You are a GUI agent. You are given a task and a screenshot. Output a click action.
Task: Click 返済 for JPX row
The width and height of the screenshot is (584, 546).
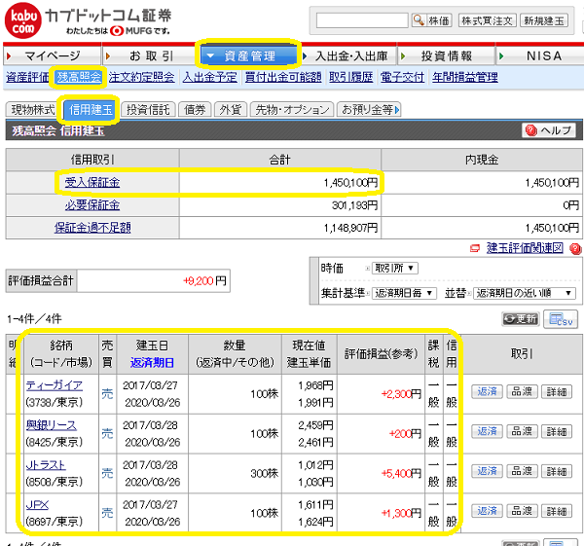pos(487,511)
